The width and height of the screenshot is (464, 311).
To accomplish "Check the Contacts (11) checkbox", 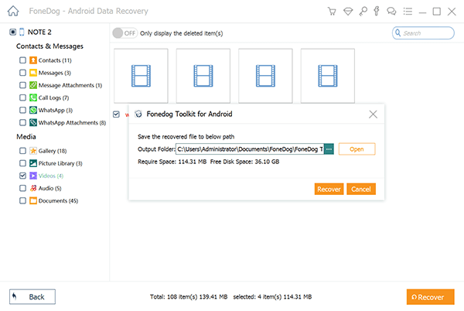I will point(22,60).
